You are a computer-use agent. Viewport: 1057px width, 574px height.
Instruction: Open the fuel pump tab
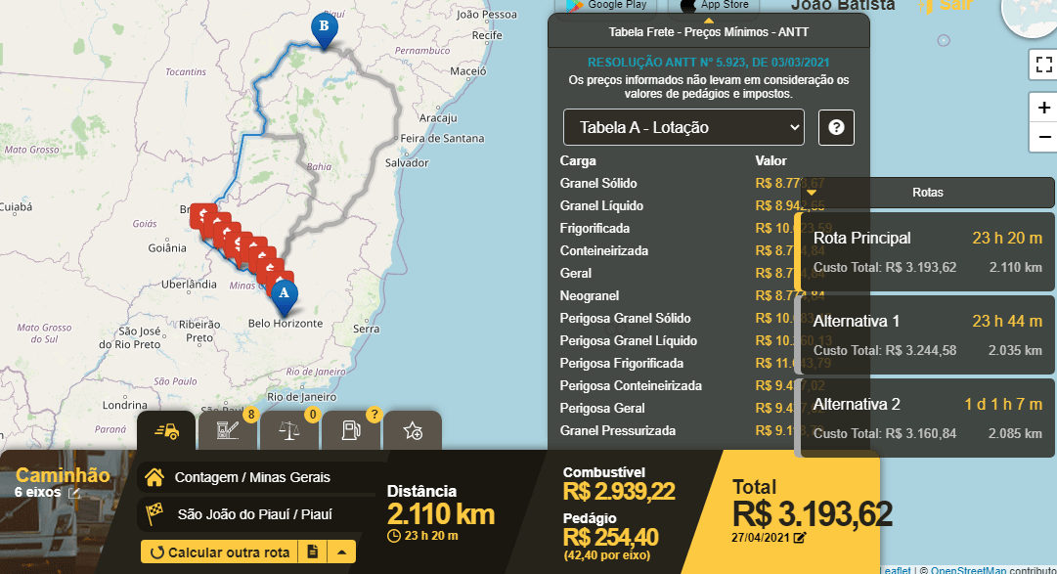[x=350, y=430]
